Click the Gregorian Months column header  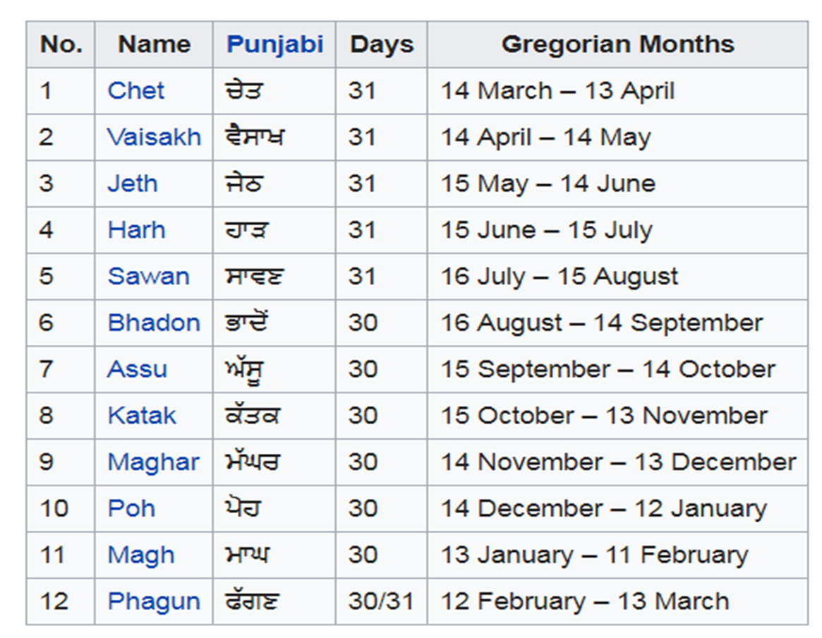(617, 44)
